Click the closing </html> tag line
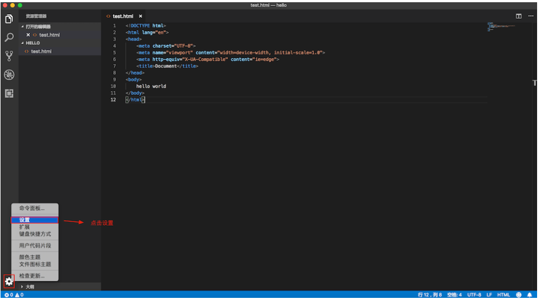The width and height of the screenshot is (541, 299). 134,100
